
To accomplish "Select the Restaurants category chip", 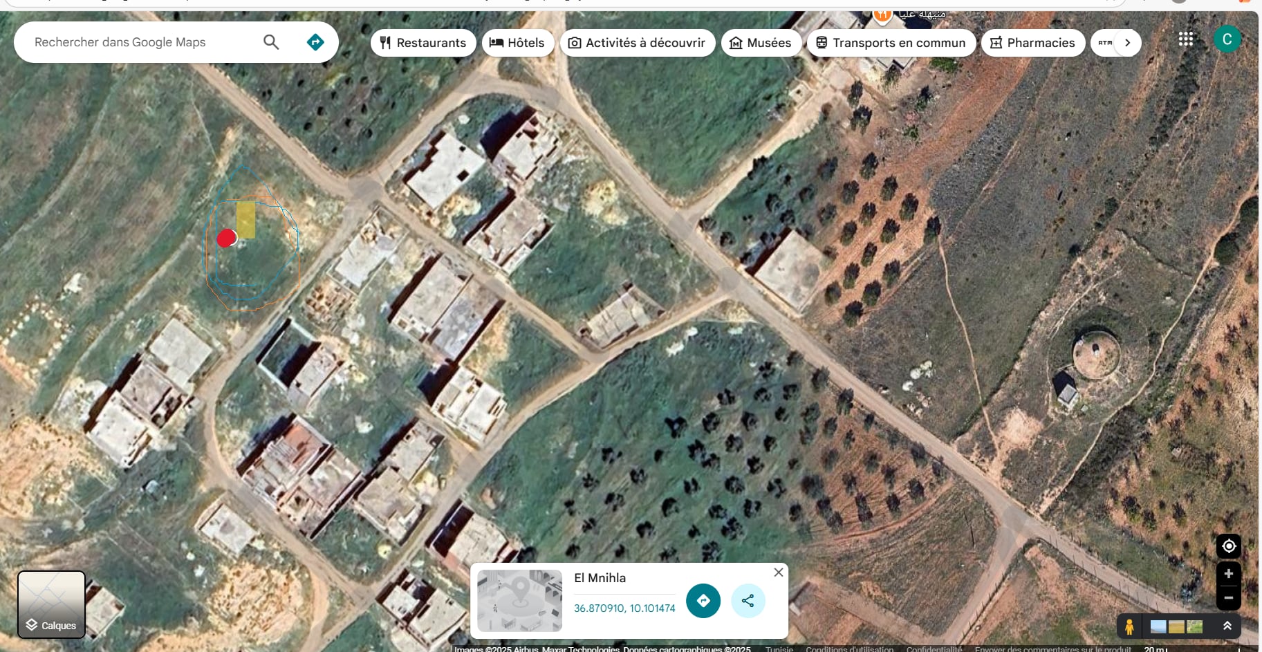I will 423,43.
